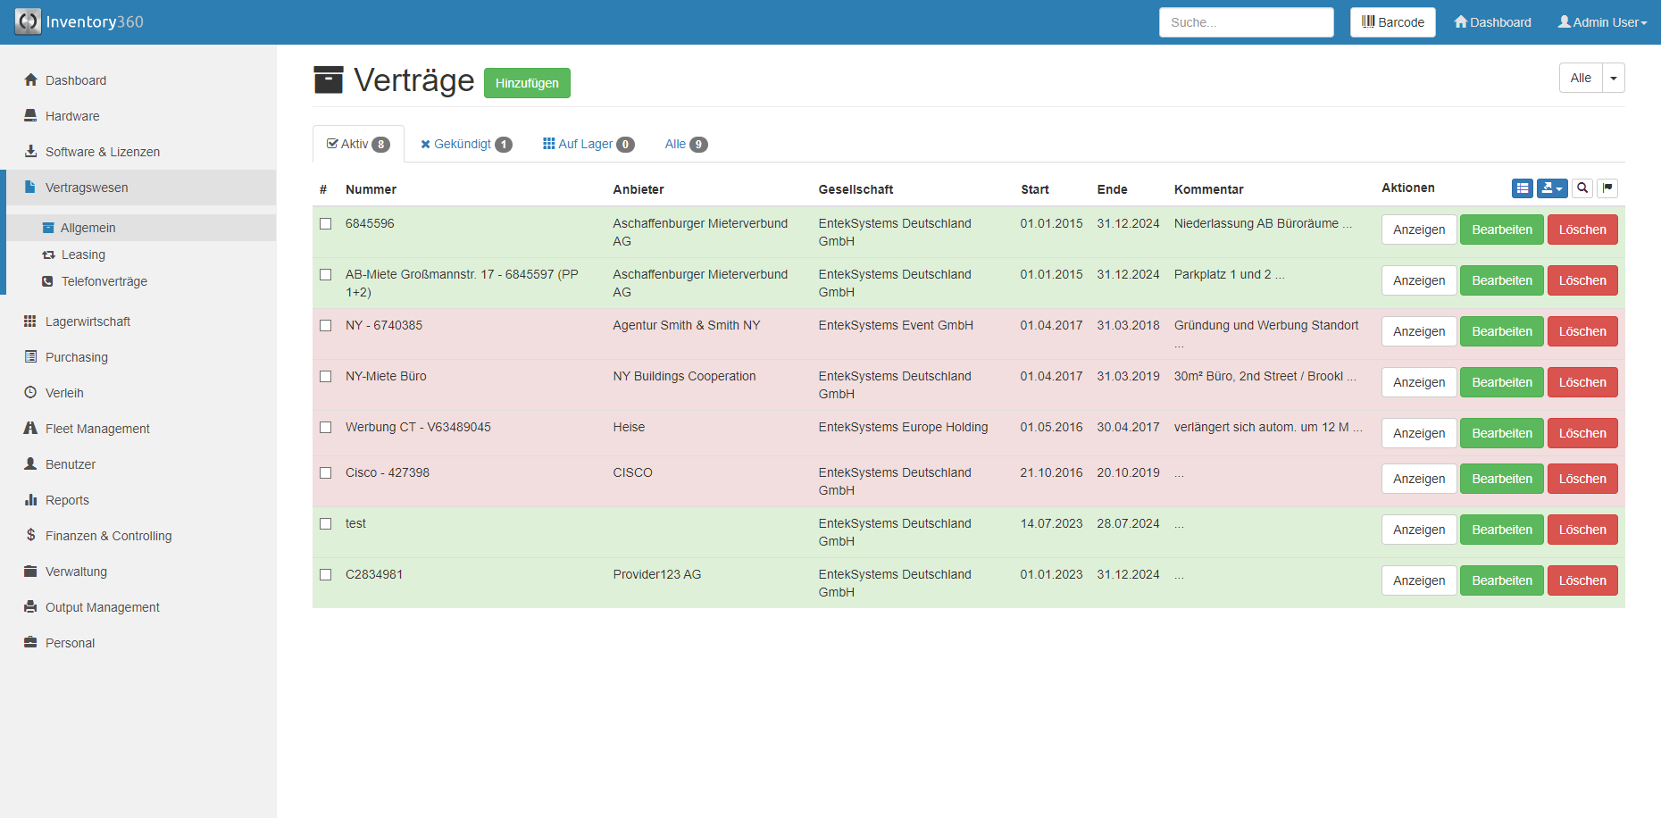The width and height of the screenshot is (1661, 818).
Task: Open the export dropdown above the table
Action: click(1552, 188)
